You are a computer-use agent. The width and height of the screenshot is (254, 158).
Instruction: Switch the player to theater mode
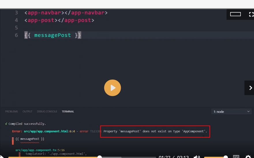pos(236,14)
